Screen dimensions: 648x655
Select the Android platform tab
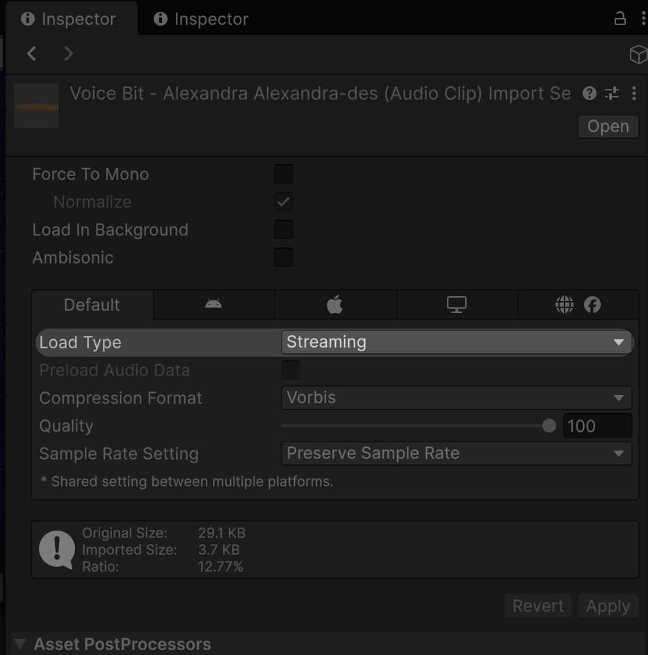click(213, 305)
